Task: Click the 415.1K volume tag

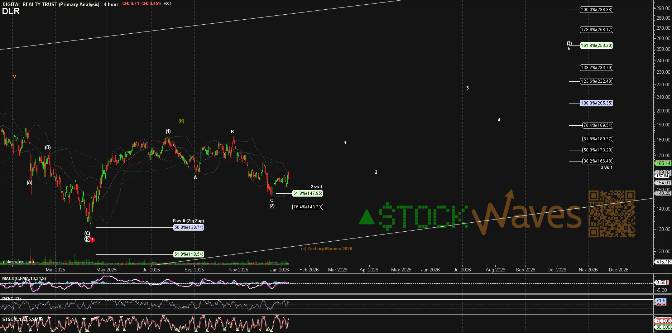Action: (663, 262)
